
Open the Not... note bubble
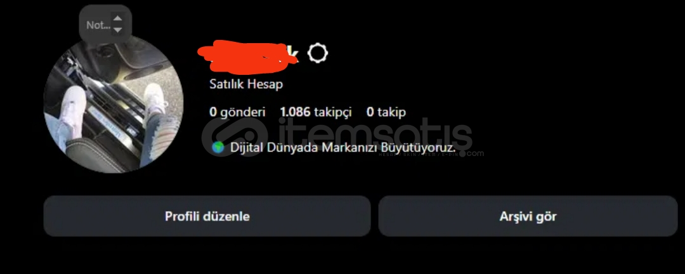pyautogui.click(x=105, y=25)
